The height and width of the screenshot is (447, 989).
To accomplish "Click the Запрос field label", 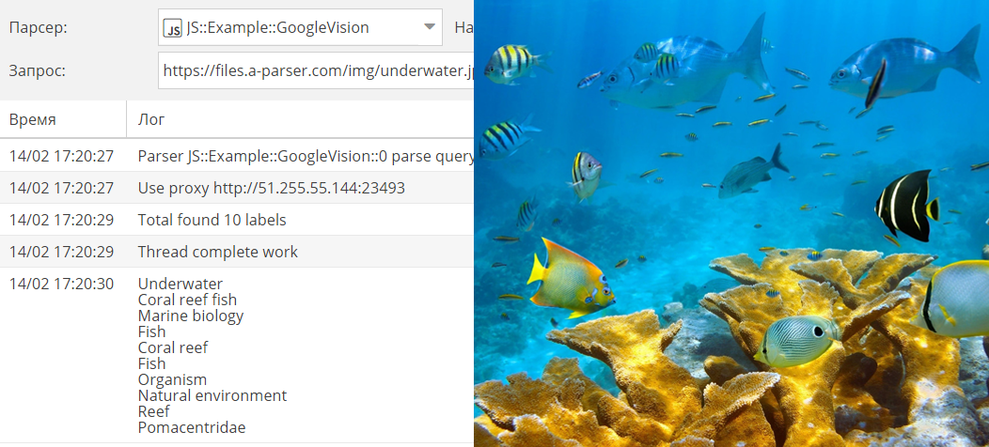I will click(x=38, y=70).
